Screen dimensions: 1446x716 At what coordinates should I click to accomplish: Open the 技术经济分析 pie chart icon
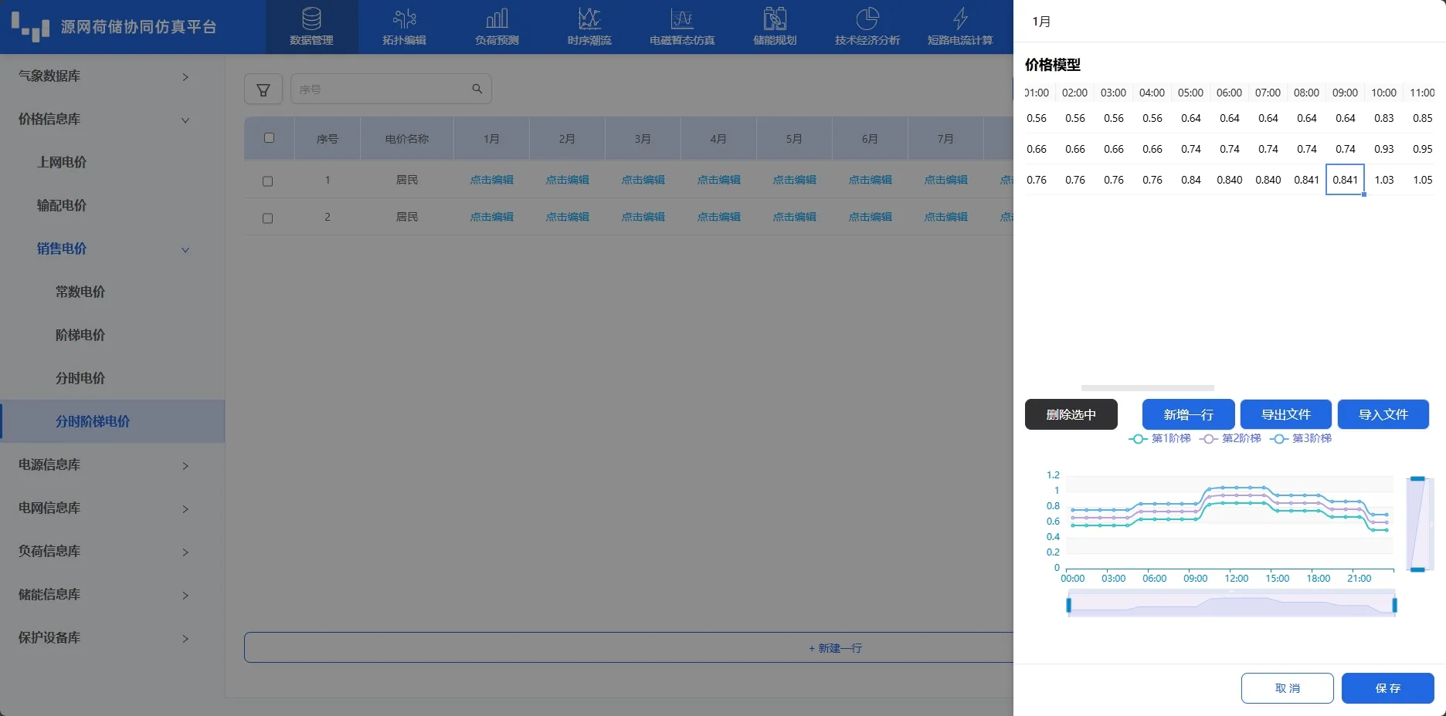coord(867,19)
